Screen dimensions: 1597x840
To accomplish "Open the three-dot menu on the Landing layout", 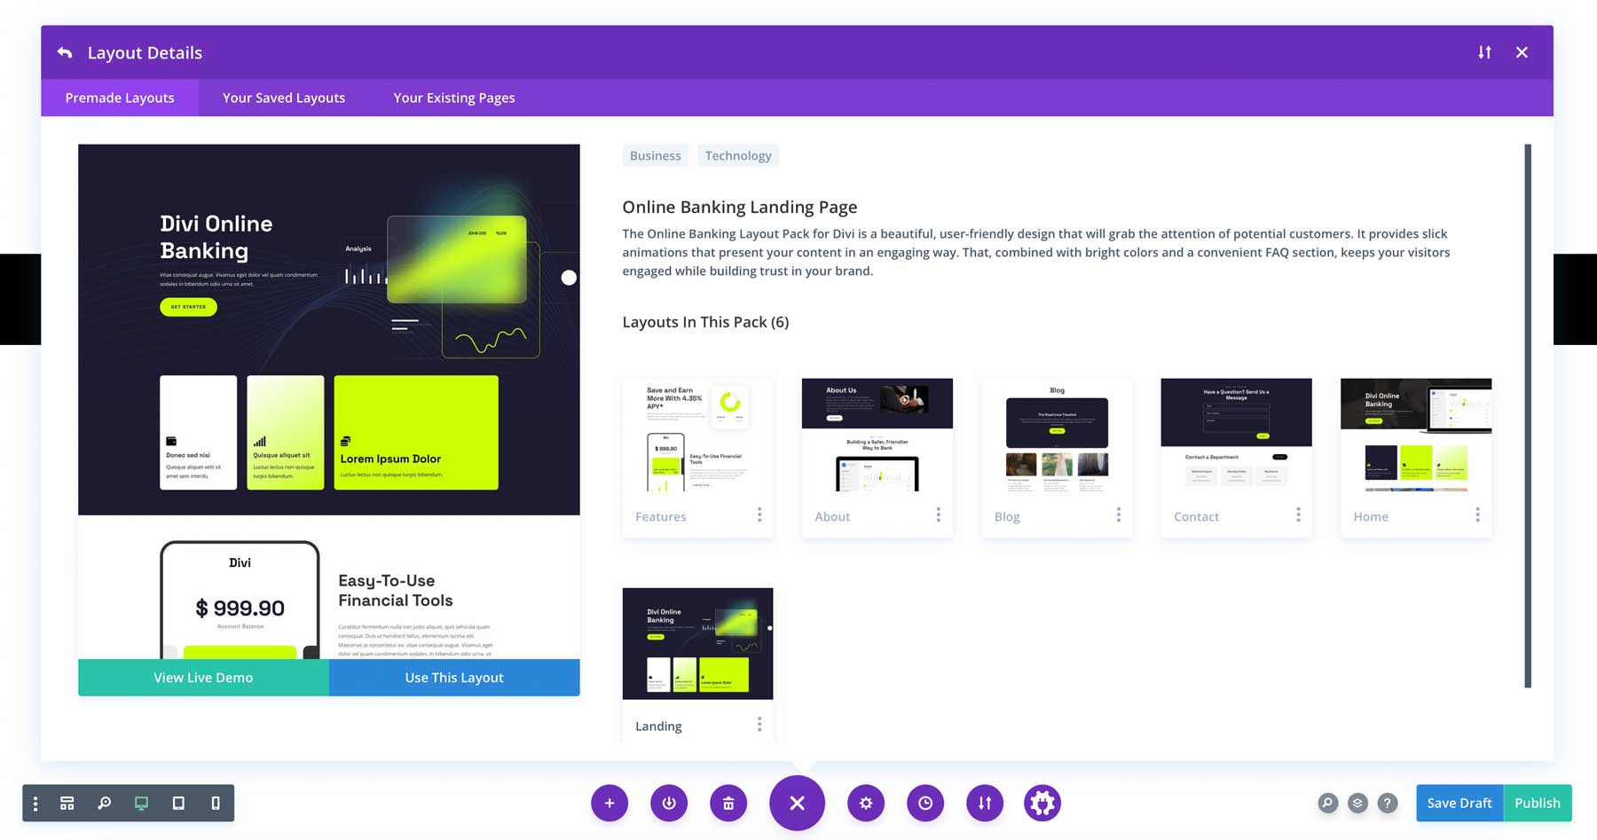I will [760, 724].
